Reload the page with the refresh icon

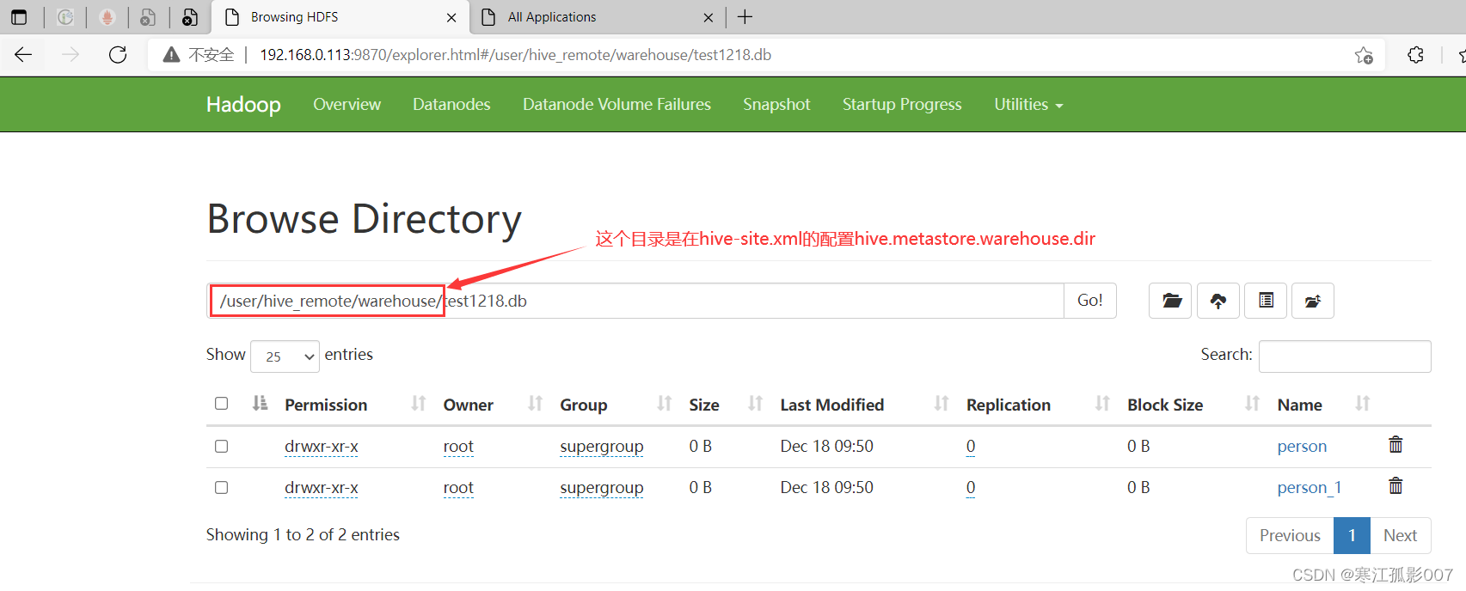[118, 55]
